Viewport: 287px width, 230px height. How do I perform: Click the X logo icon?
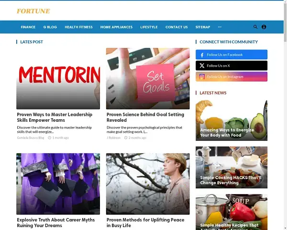pyautogui.click(x=202, y=66)
